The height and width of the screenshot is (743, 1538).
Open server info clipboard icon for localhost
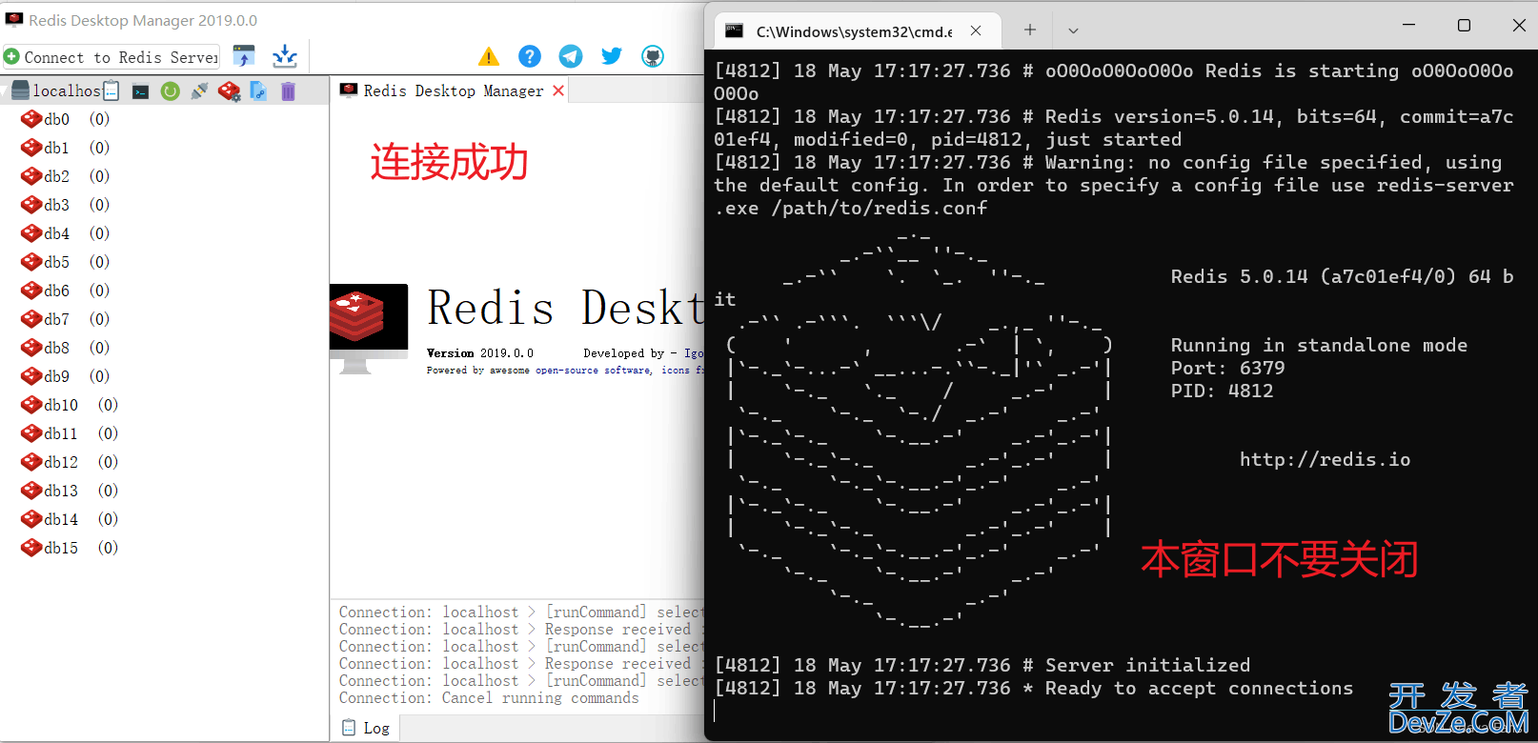click(x=111, y=90)
